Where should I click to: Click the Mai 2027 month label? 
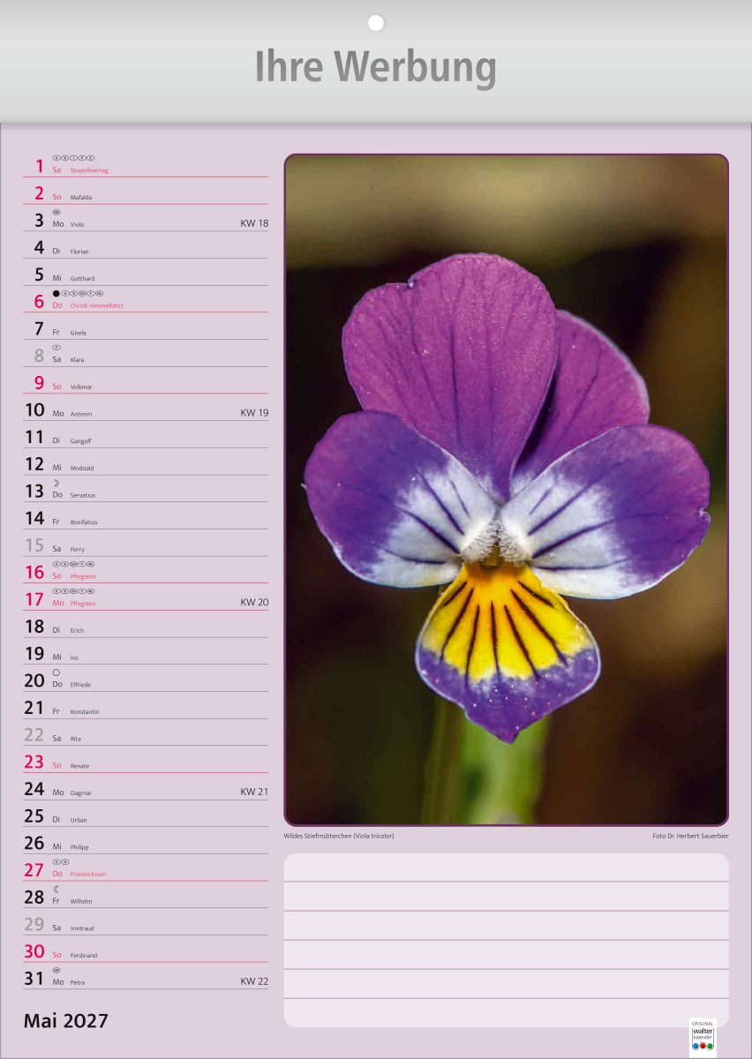point(66,1021)
